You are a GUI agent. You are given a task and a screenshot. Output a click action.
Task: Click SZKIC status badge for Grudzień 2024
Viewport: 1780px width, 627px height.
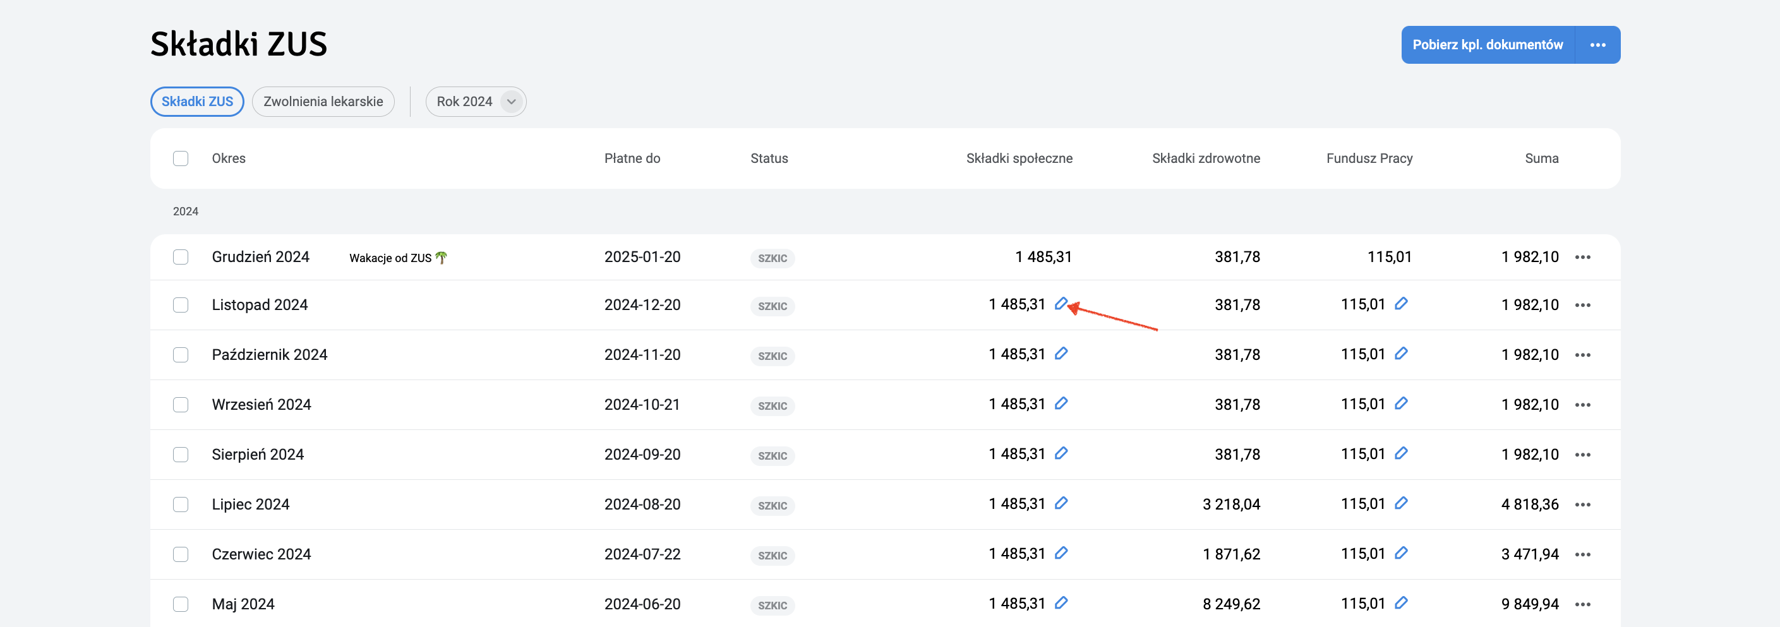coord(773,258)
